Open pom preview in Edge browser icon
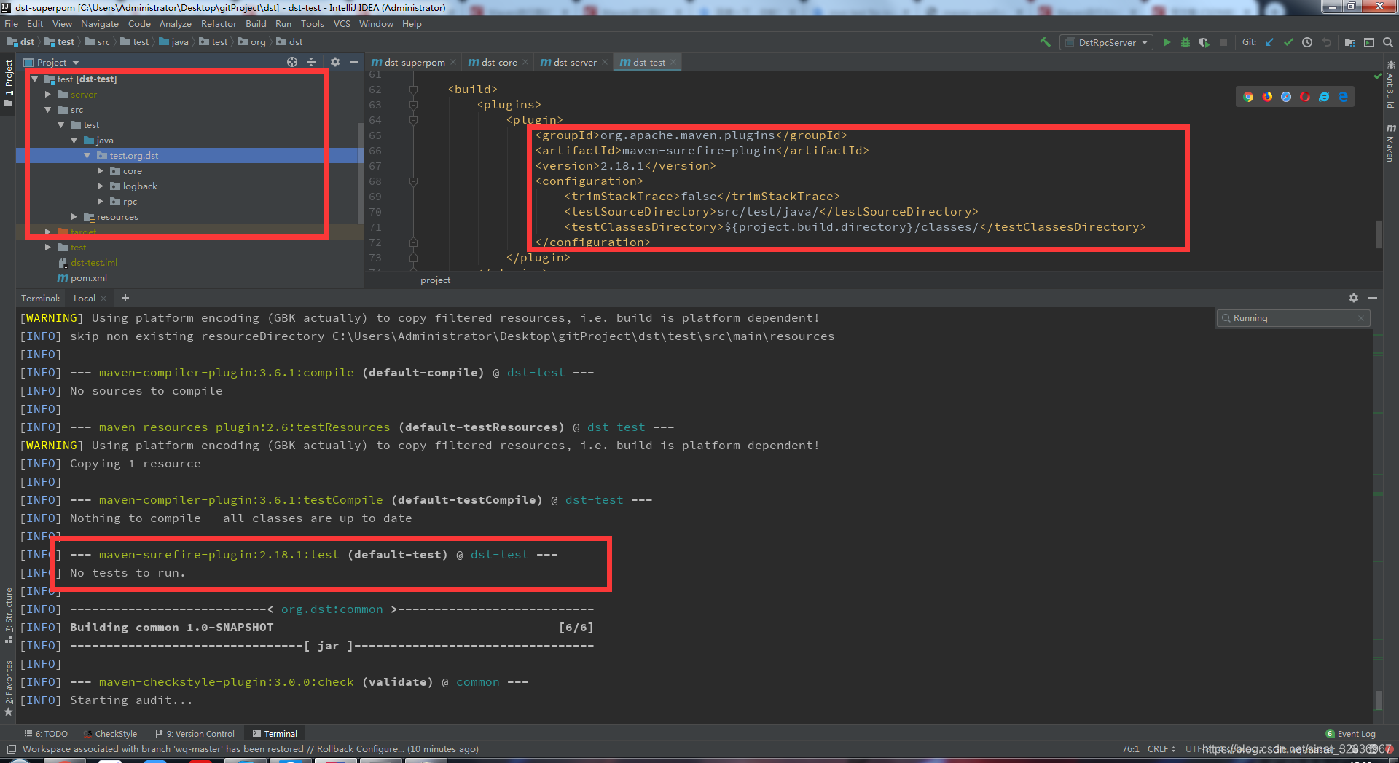The width and height of the screenshot is (1399, 763). click(1343, 96)
